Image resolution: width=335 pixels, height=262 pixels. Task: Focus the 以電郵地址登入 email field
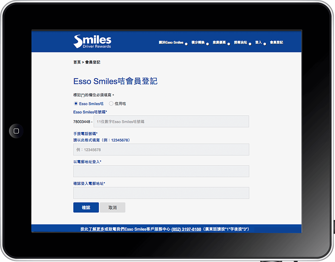click(161, 171)
